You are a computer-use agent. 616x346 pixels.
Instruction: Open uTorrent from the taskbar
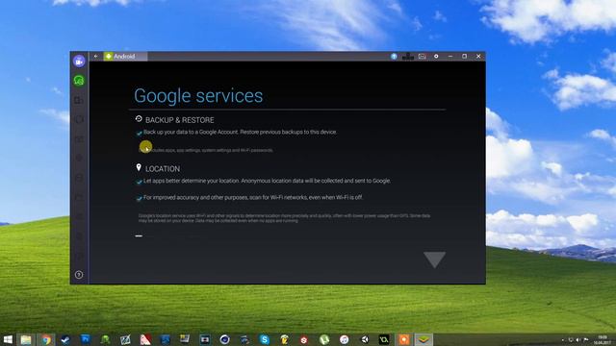(324, 339)
